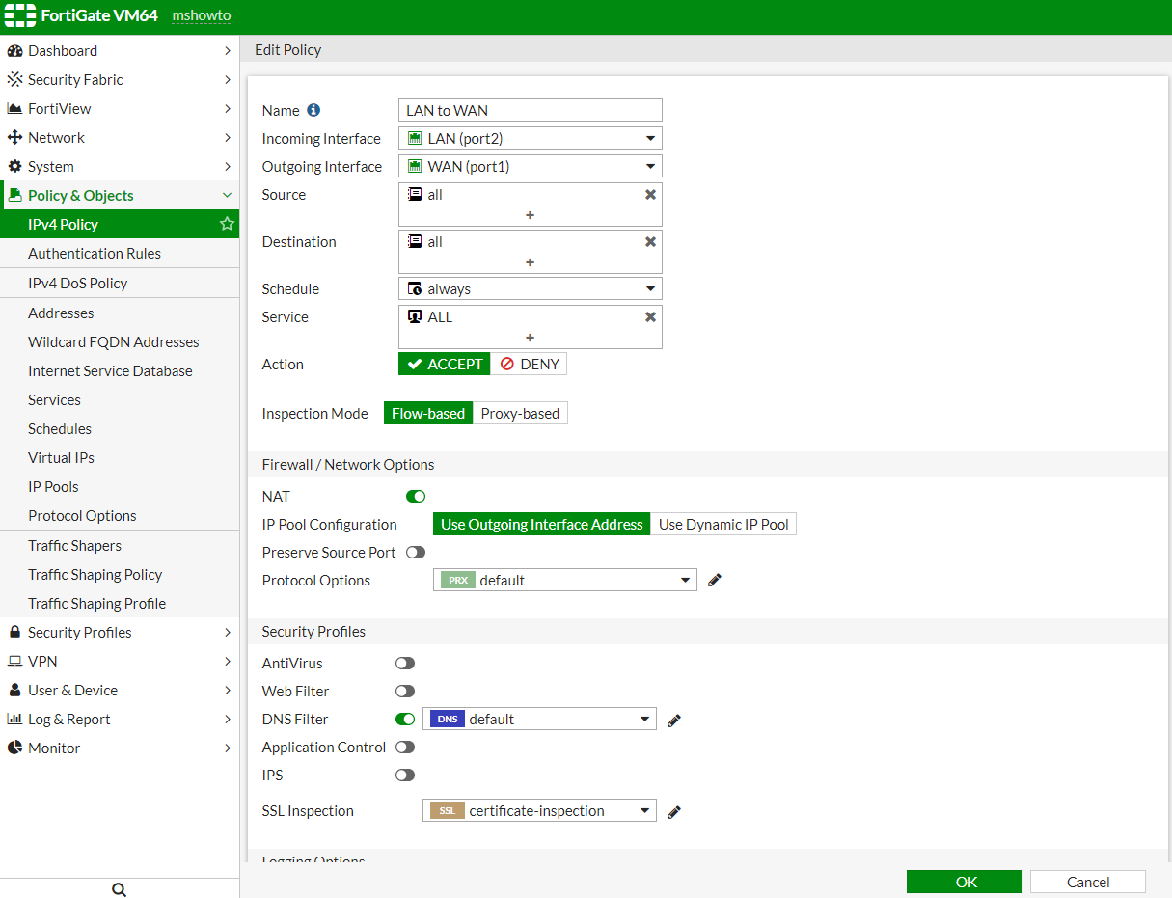Viewport: 1172px width, 898px height.
Task: Expand the Dashboard menu chevron
Action: (227, 51)
